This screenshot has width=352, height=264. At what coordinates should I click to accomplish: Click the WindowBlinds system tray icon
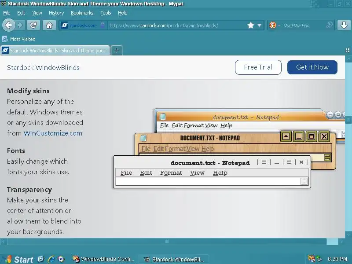[x=312, y=259]
